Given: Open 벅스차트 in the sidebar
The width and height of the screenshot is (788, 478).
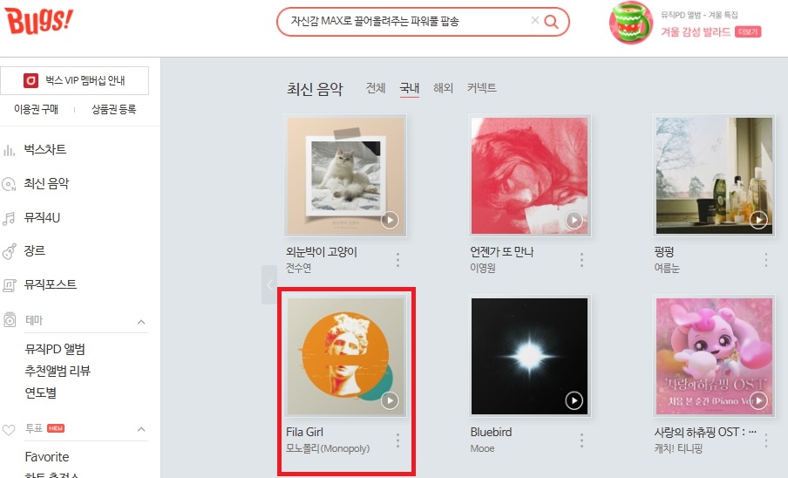Looking at the screenshot, I should pyautogui.click(x=45, y=149).
